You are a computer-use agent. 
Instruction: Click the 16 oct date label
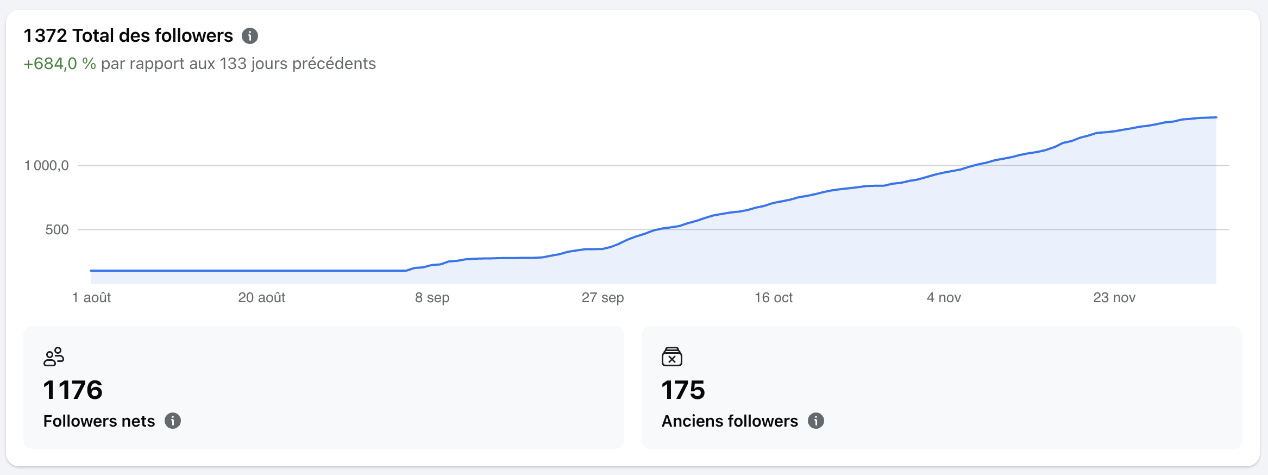tap(773, 297)
